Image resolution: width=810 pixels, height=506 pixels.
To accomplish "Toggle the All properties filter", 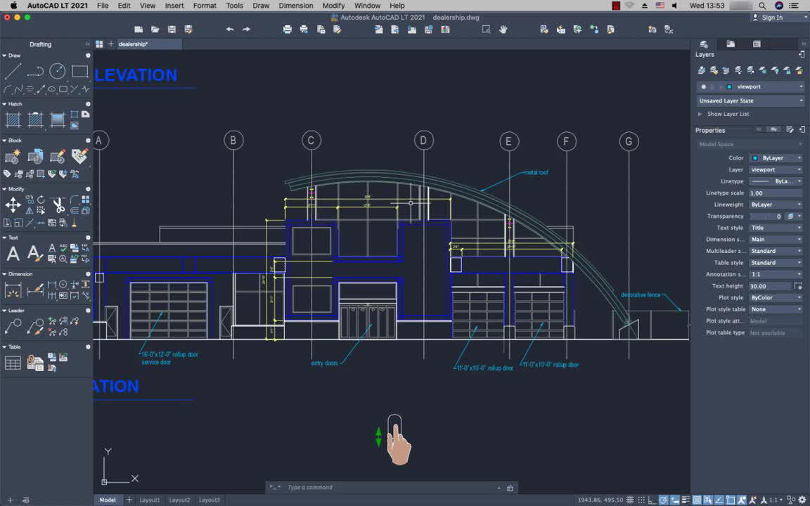I will tap(759, 129).
